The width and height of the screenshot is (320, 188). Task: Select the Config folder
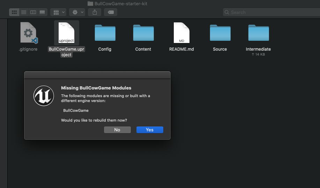click(105, 33)
